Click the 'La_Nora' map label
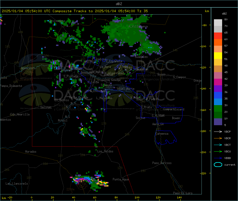Image resolution: width=238 pixels, height=201 pixels. click(x=105, y=67)
